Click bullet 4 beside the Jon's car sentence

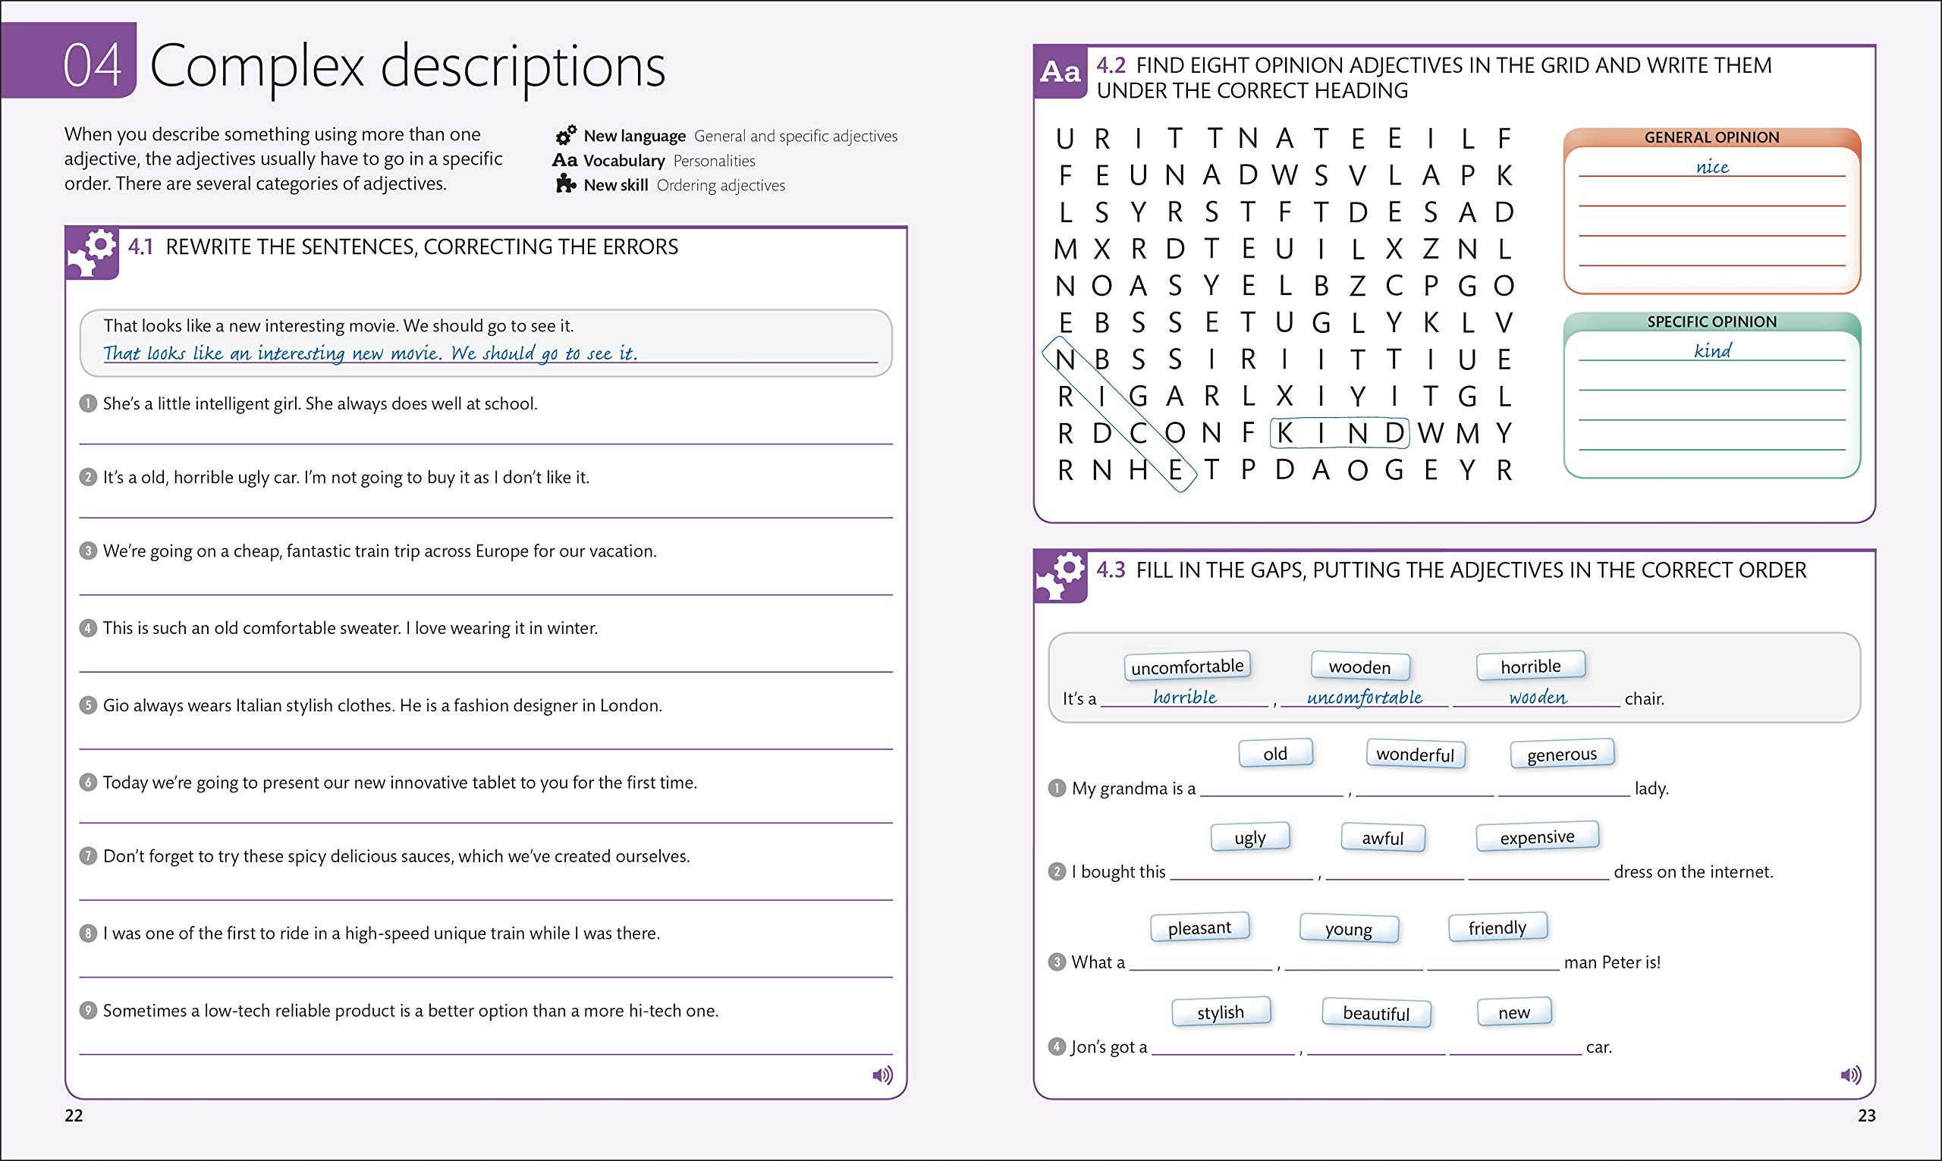[1057, 1046]
